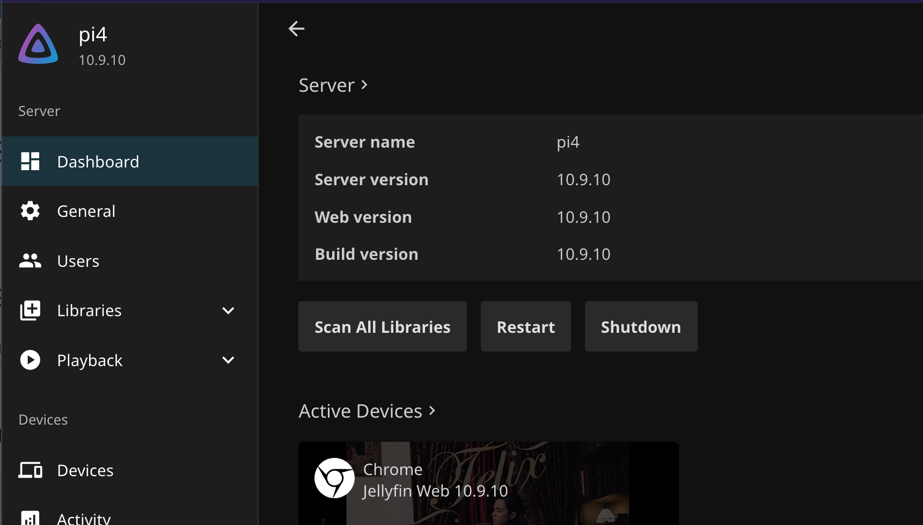Click the Libraries add-collection icon

coord(30,310)
